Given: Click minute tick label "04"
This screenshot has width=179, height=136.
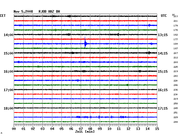Looking at the screenshot, I should tap(52, 129).
